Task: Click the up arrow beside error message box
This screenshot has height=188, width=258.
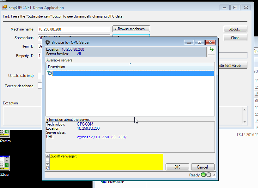Action: (48, 156)
